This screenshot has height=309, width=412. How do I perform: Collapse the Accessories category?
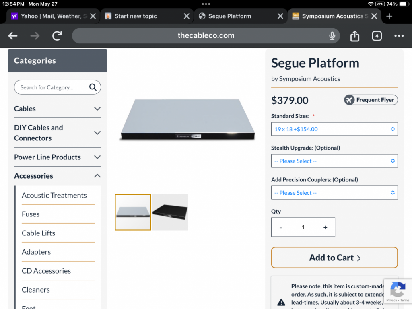coord(57,176)
